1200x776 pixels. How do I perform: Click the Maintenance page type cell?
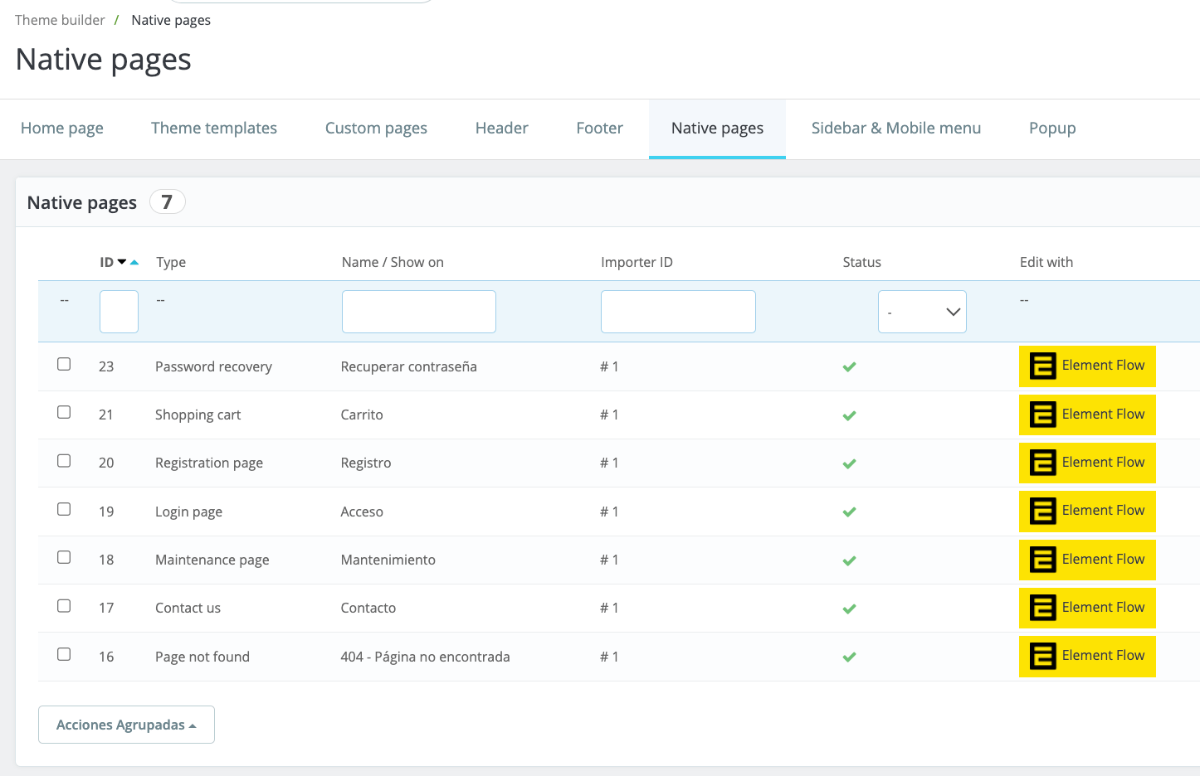point(212,560)
